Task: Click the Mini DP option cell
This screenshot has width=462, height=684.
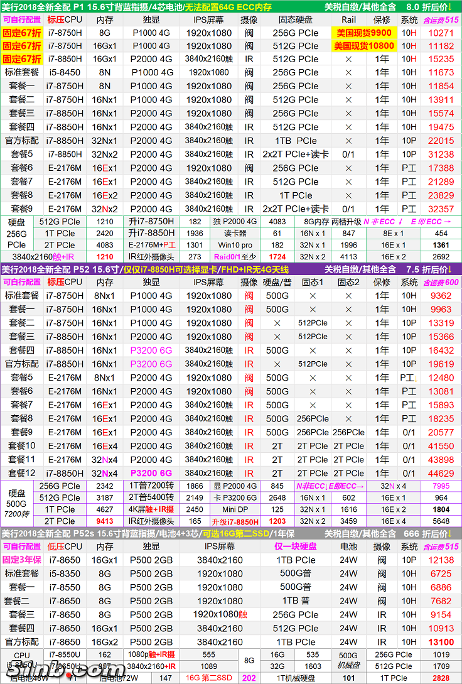Action: click(236, 509)
